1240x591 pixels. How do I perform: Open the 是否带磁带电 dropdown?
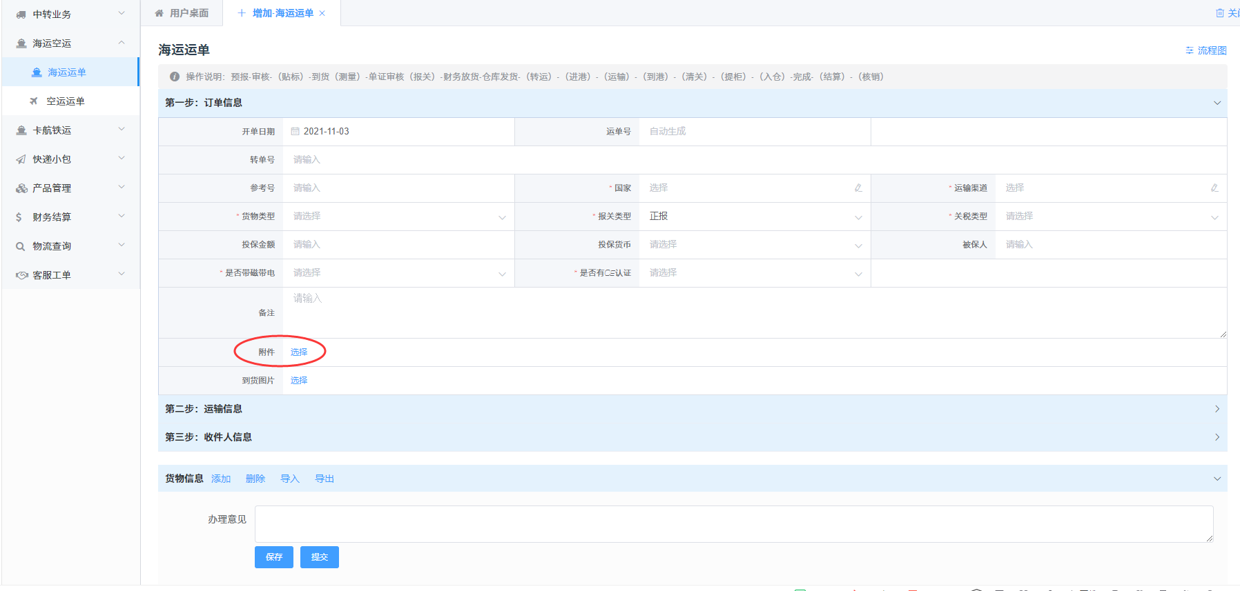399,273
